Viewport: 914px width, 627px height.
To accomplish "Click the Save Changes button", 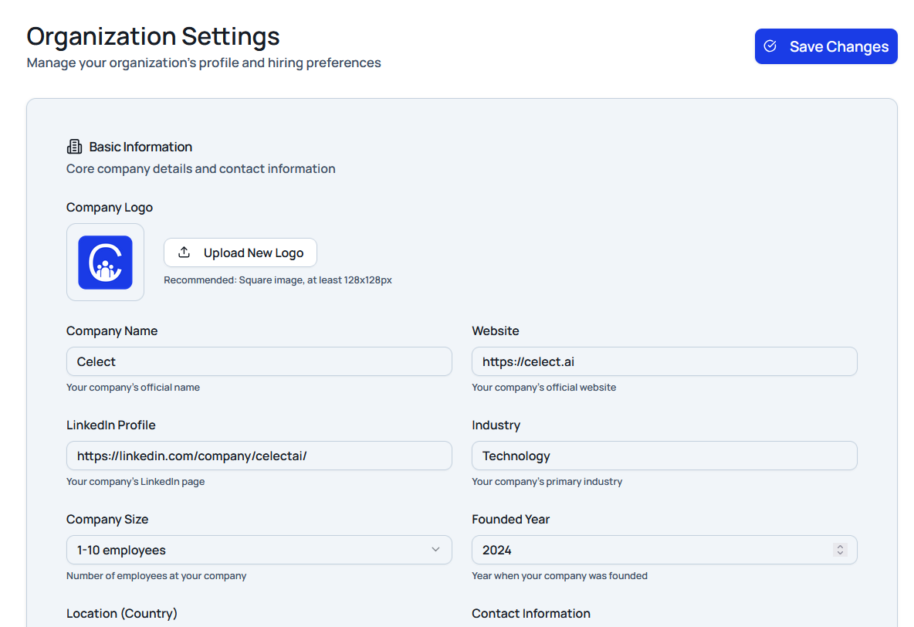I will 826,46.
